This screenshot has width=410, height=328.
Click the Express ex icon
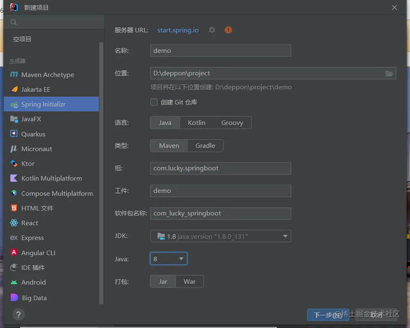point(14,238)
